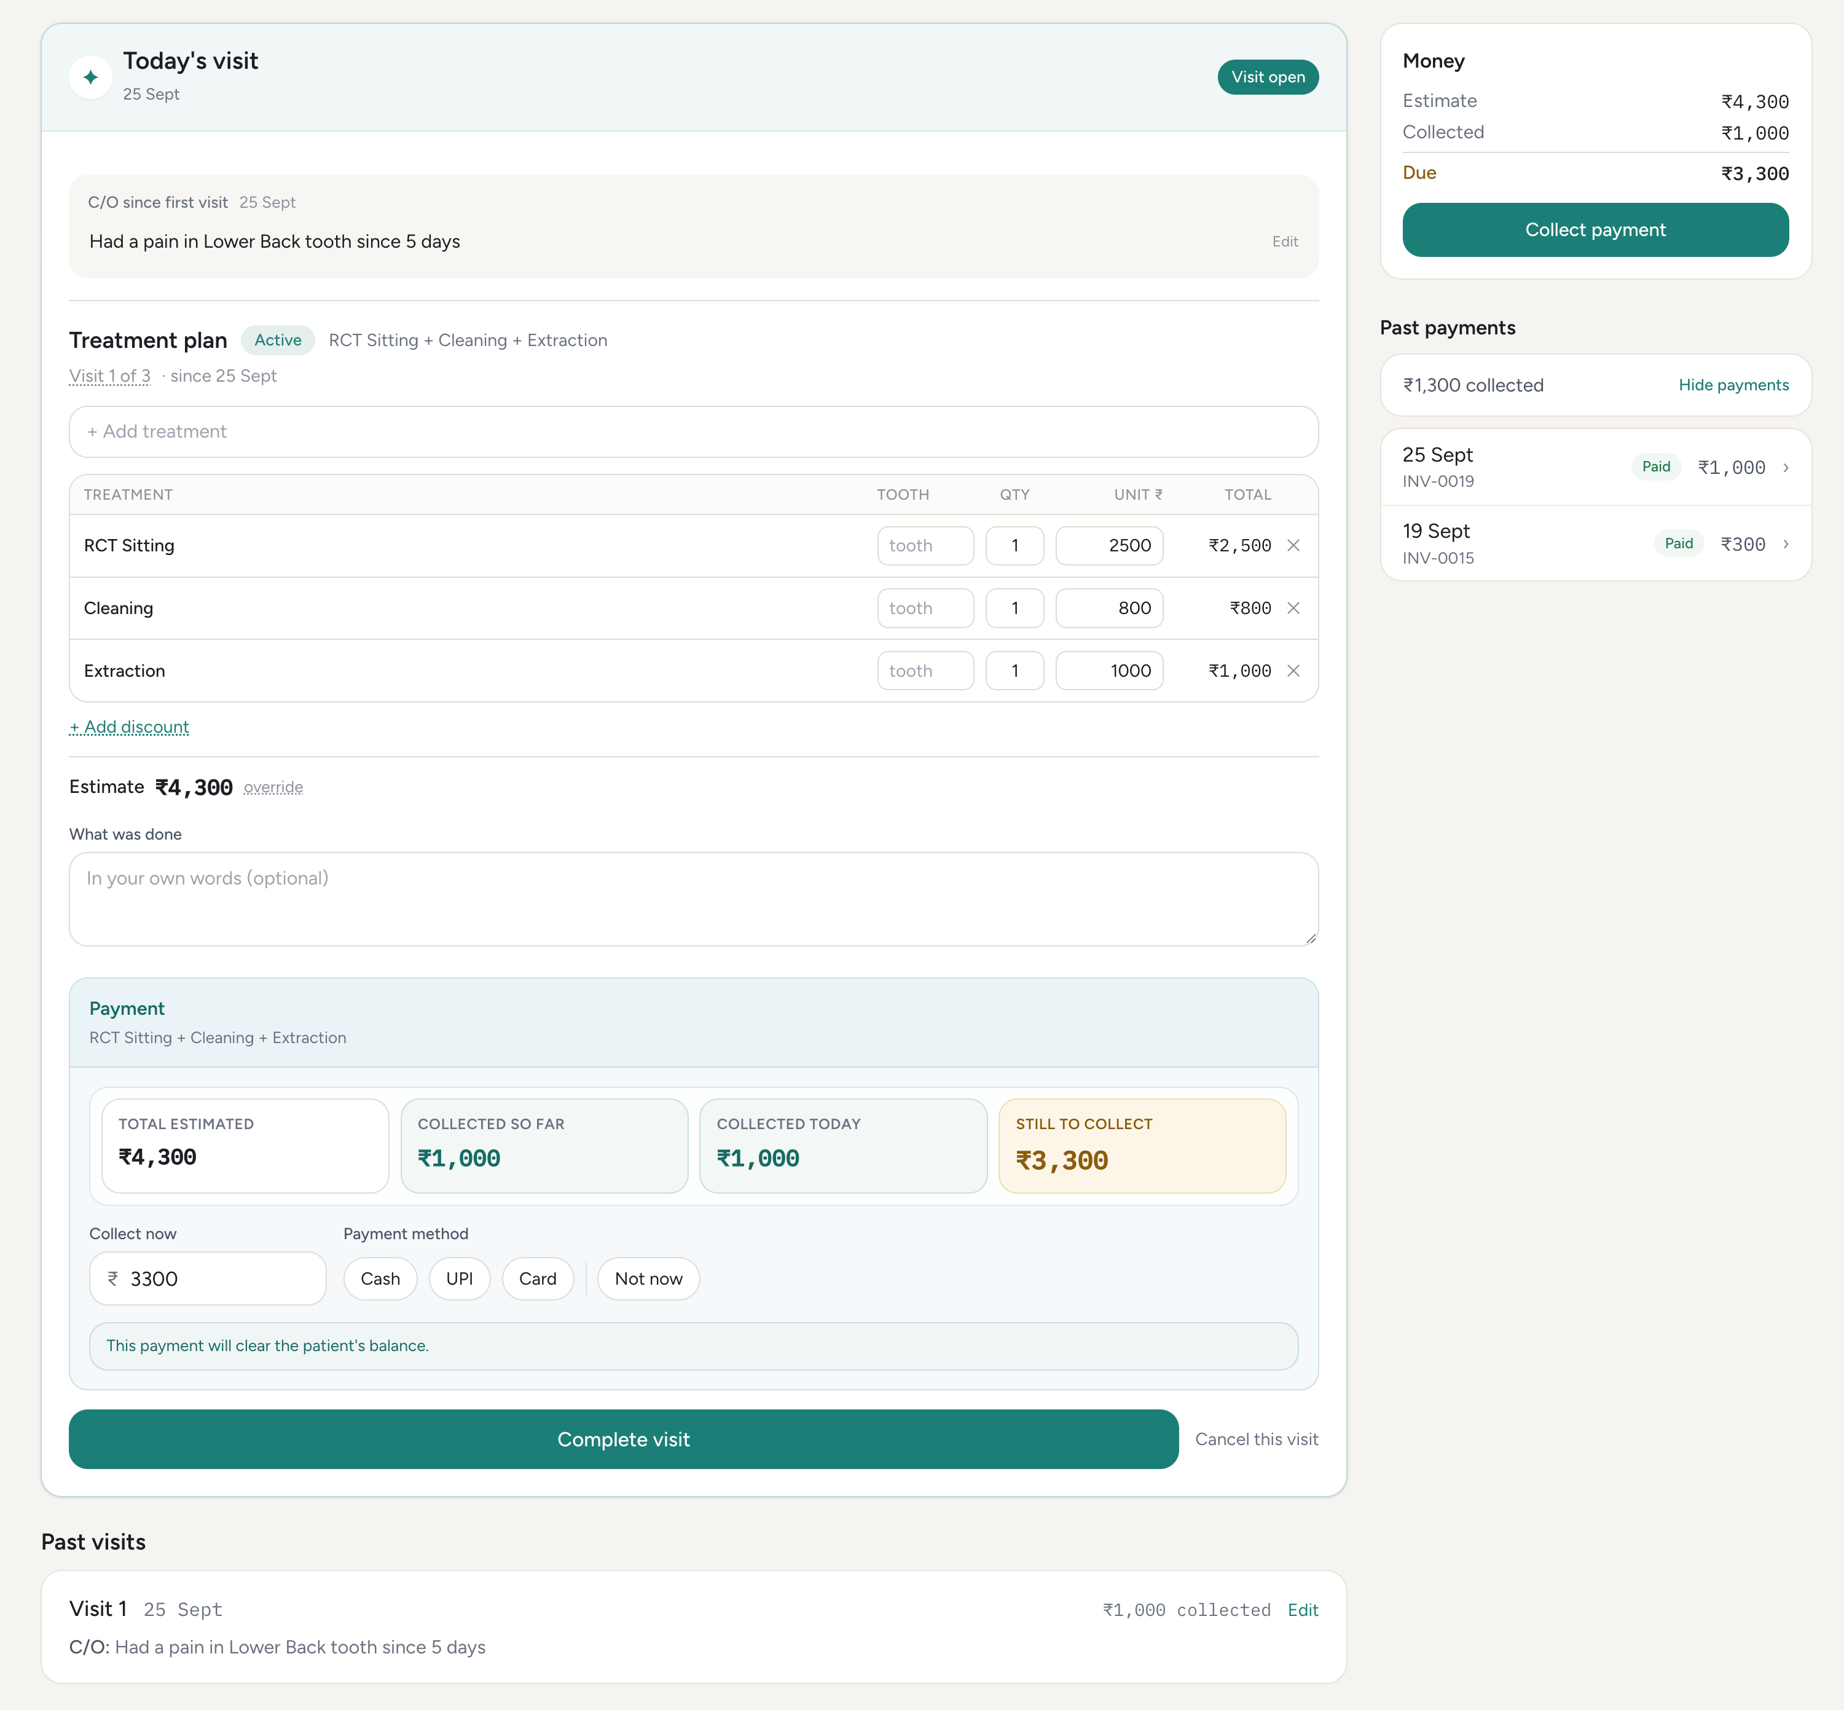The height and width of the screenshot is (1710, 1844).
Task: Click the Due ₹3,300 amount in Money
Action: 1754,173
